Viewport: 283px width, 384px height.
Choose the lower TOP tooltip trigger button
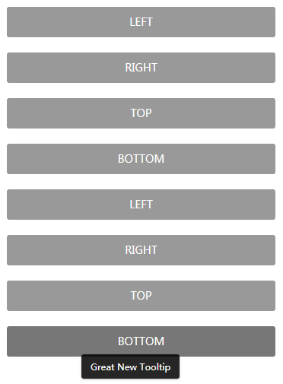[141, 296]
